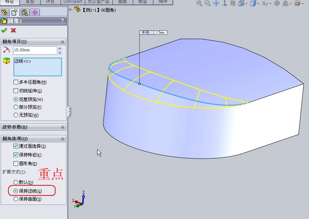Open Hide/Show Items dropdown arrow
This screenshot has height=219, width=309.
[x=270, y=4]
